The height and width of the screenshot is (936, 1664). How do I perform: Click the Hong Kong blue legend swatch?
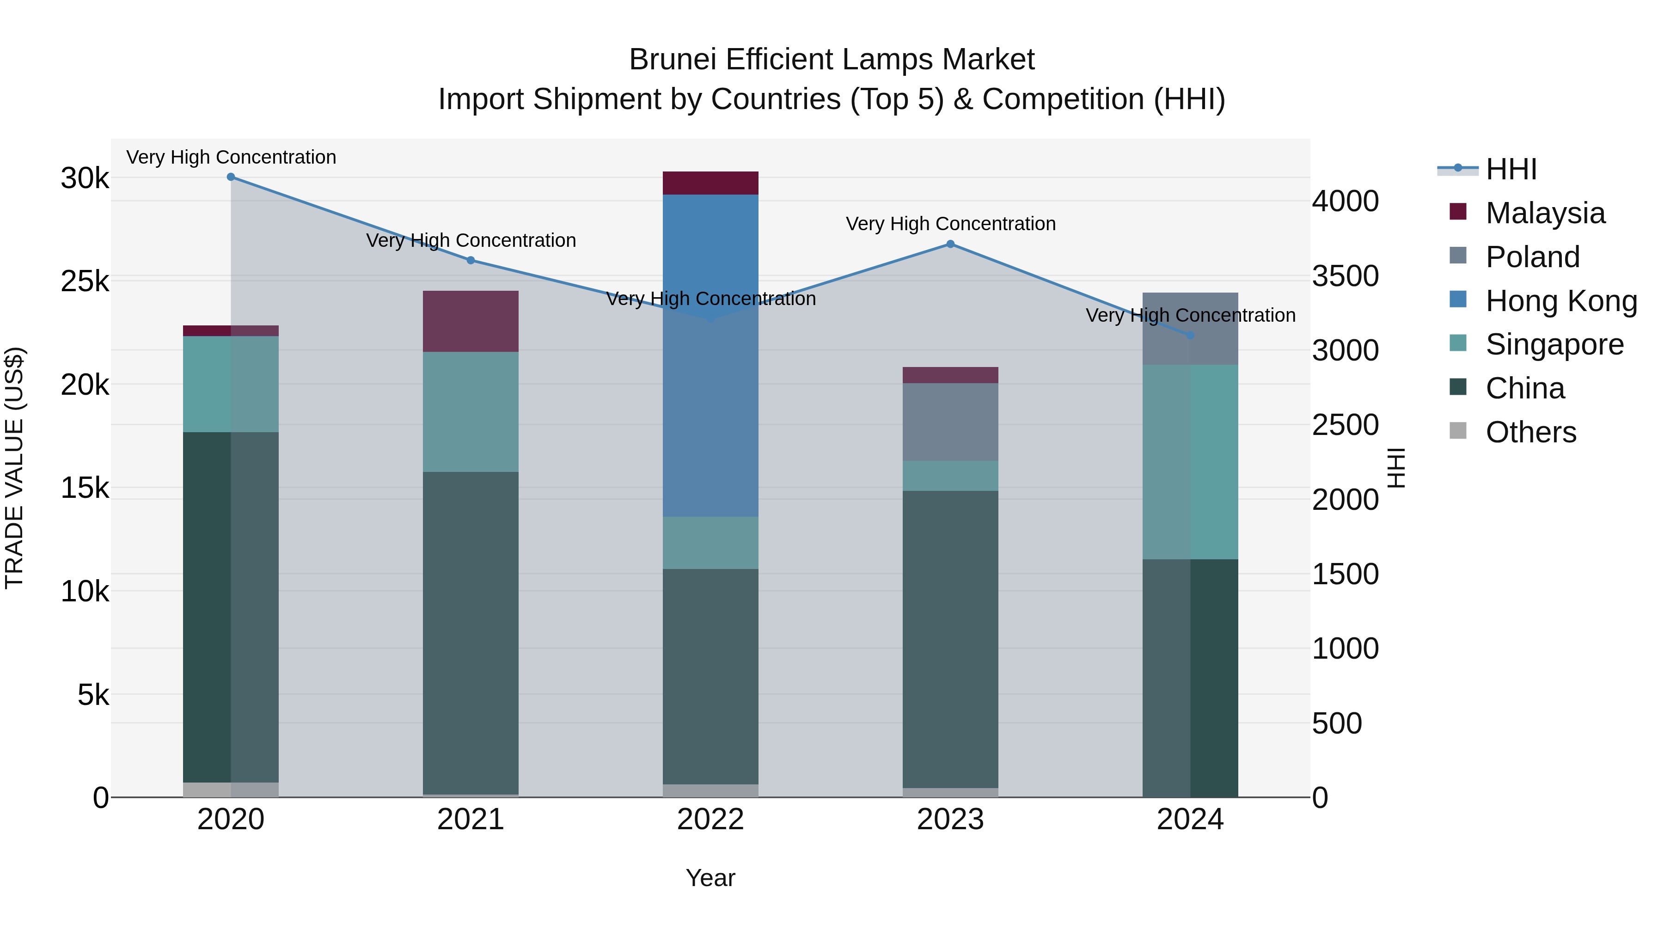click(x=1458, y=299)
